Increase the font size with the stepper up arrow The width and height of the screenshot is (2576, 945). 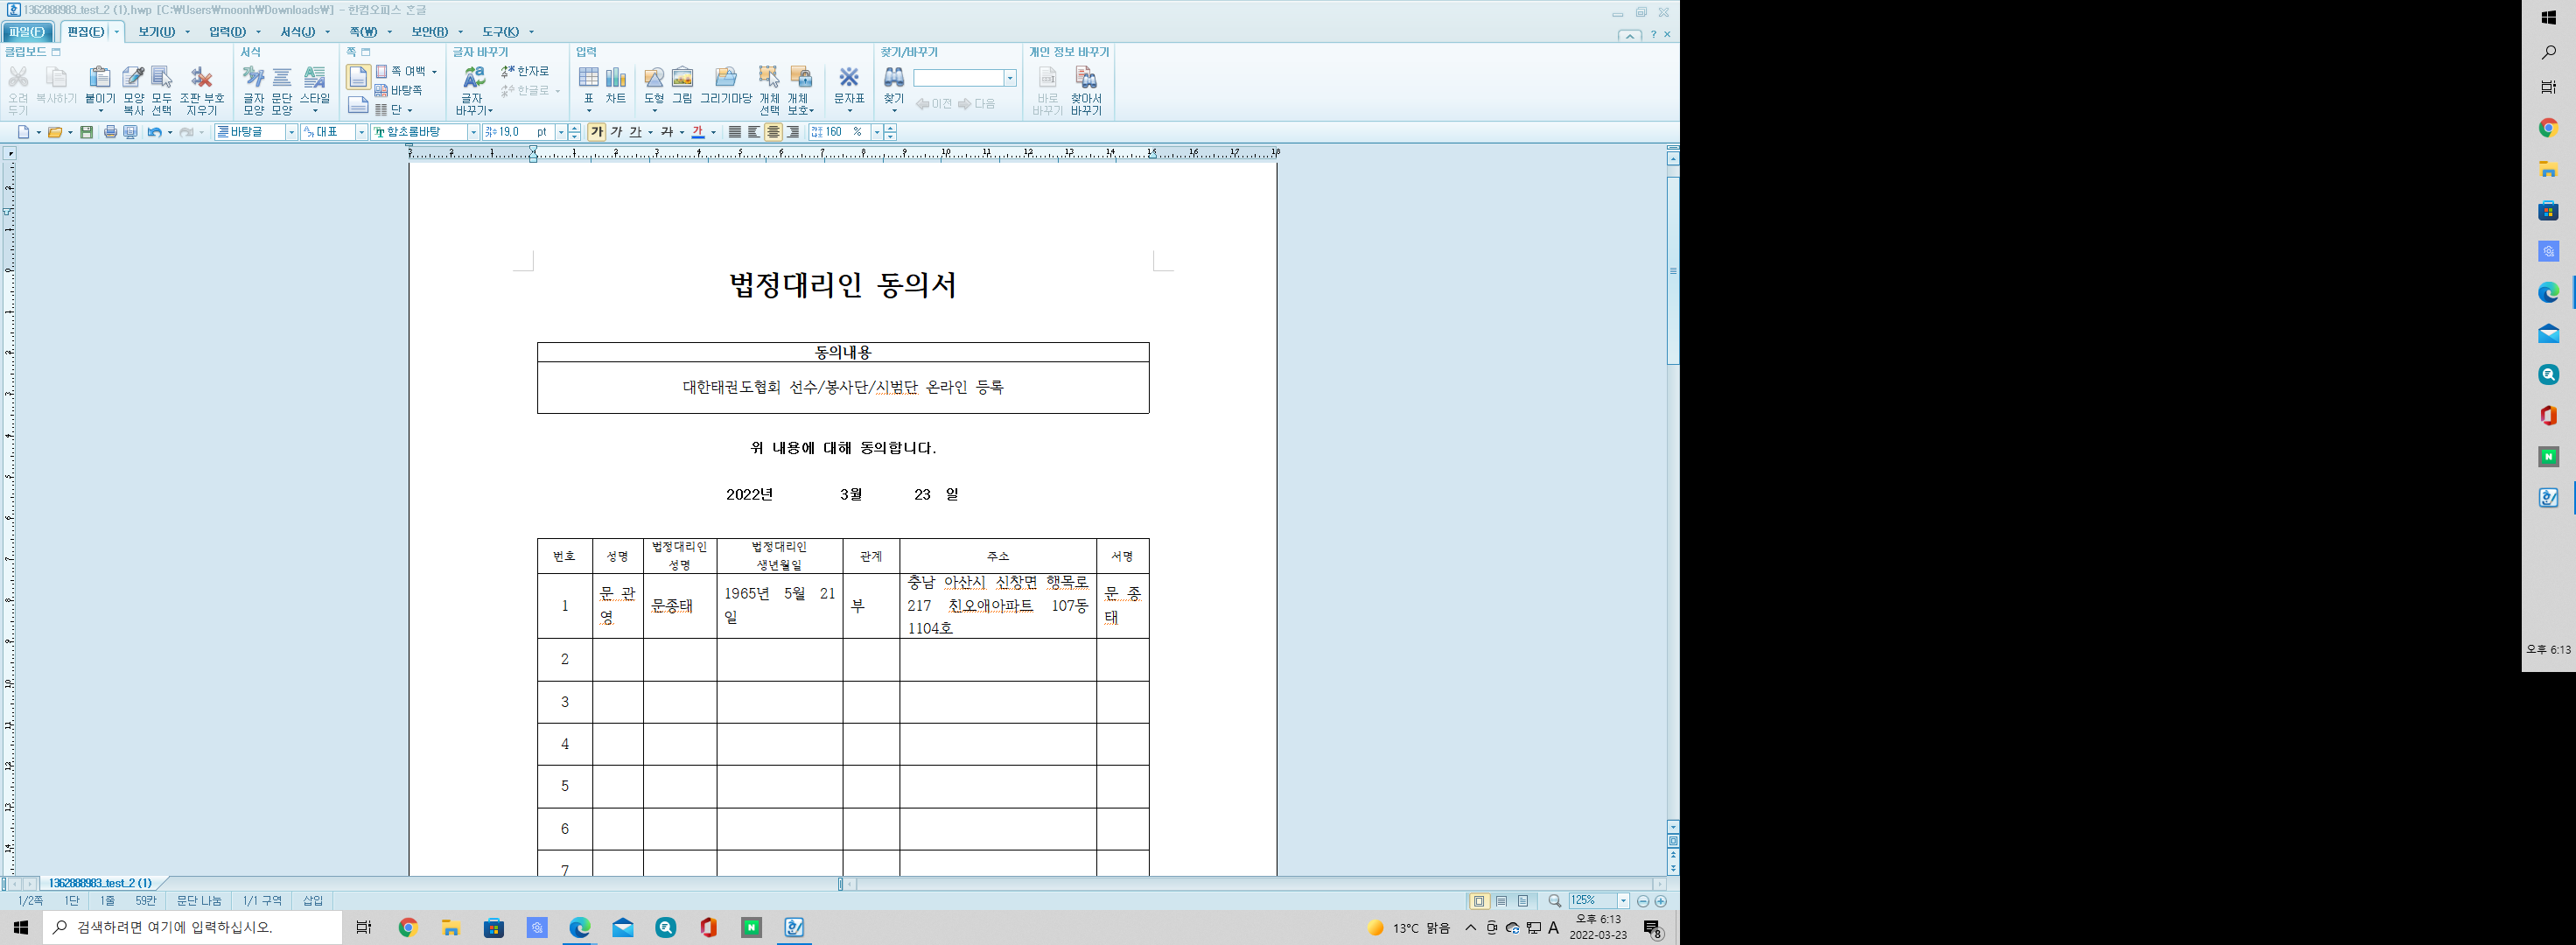[574, 128]
